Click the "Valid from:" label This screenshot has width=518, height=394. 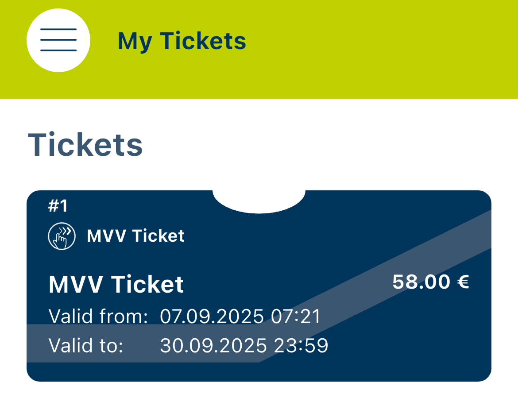click(x=98, y=317)
